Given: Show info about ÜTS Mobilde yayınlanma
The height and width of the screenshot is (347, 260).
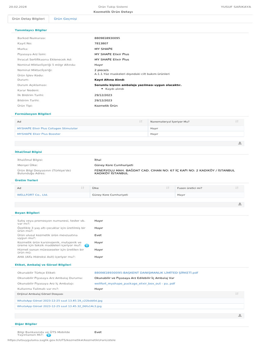Looking at the screenshot, I should coord(49,335).
